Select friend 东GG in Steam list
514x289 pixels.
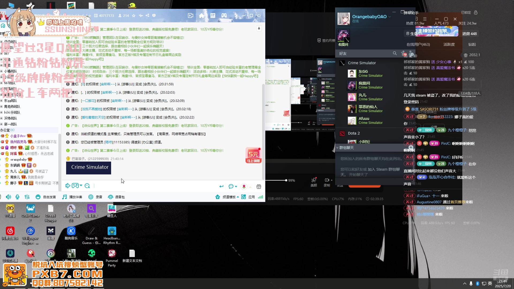coord(371,73)
